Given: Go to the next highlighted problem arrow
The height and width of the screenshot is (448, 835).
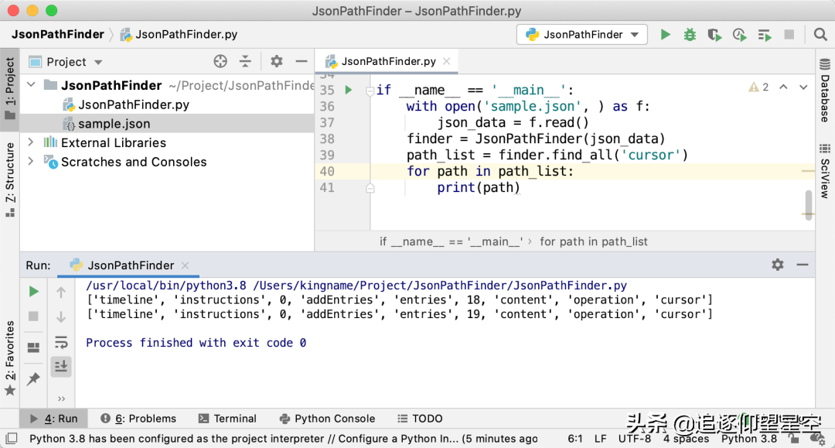Looking at the screenshot, I should tap(803, 87).
